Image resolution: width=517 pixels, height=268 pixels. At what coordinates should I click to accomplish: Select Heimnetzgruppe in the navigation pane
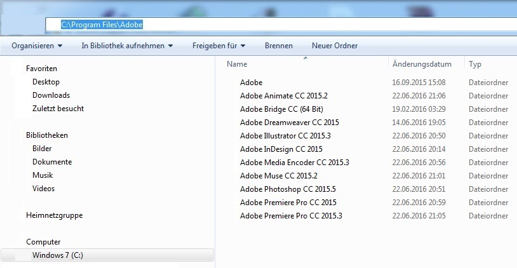click(55, 215)
